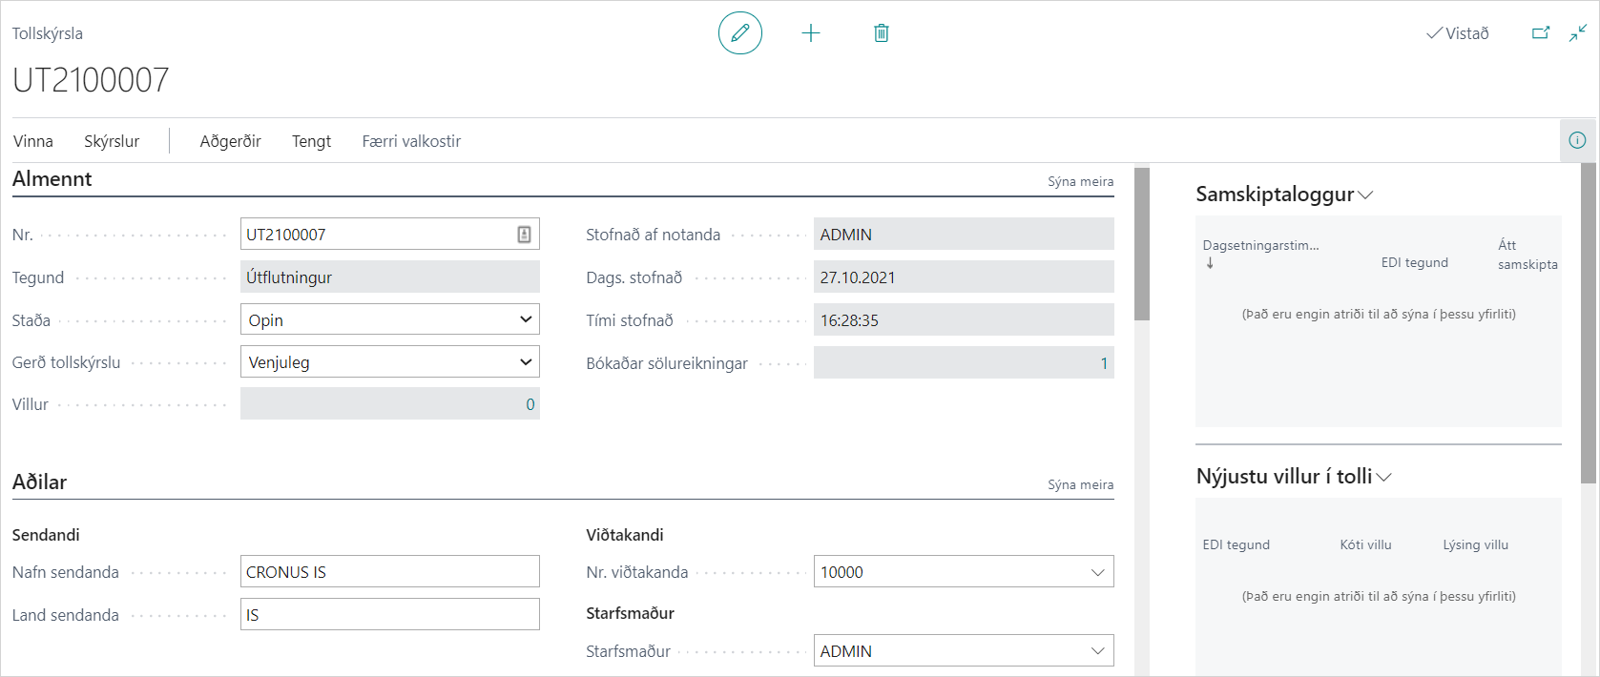Click the Nafn sendanda input field

389,572
